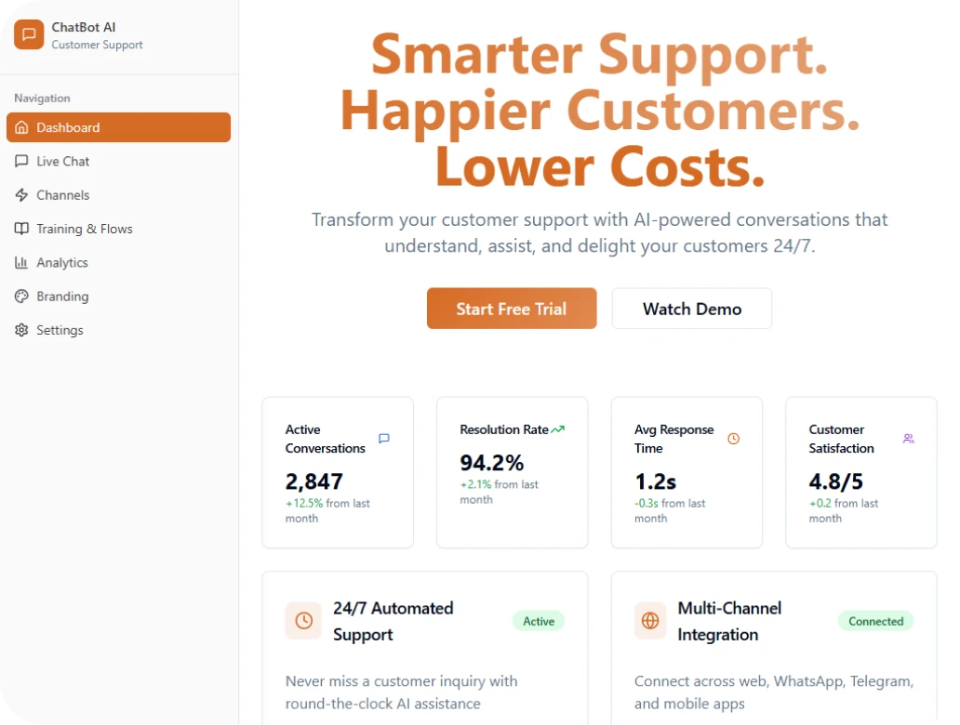Click the globe icon in Multi-Channel Integration
This screenshot has height=725, width=960.
(650, 621)
